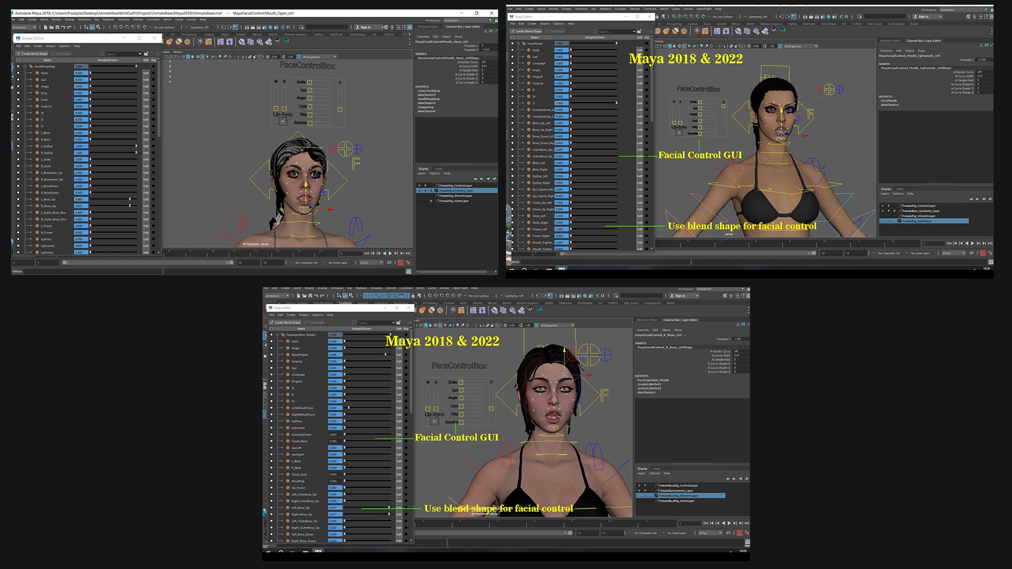Click highlighted shaded cube viewport icon in top-left Maya
The width and height of the screenshot is (1012, 569).
click(188, 57)
